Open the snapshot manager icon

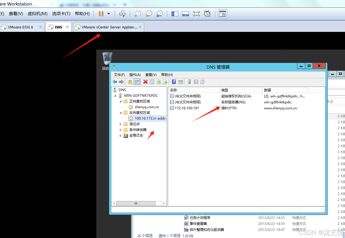coord(160,14)
